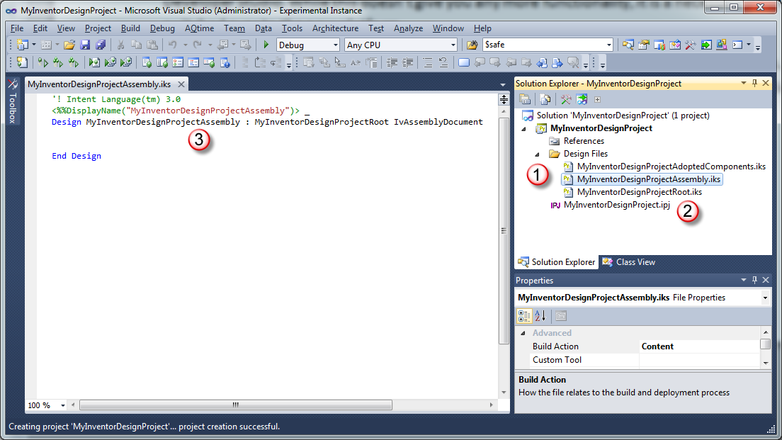Image resolution: width=782 pixels, height=440 pixels.
Task: Pin the Properties panel
Action: coord(754,280)
